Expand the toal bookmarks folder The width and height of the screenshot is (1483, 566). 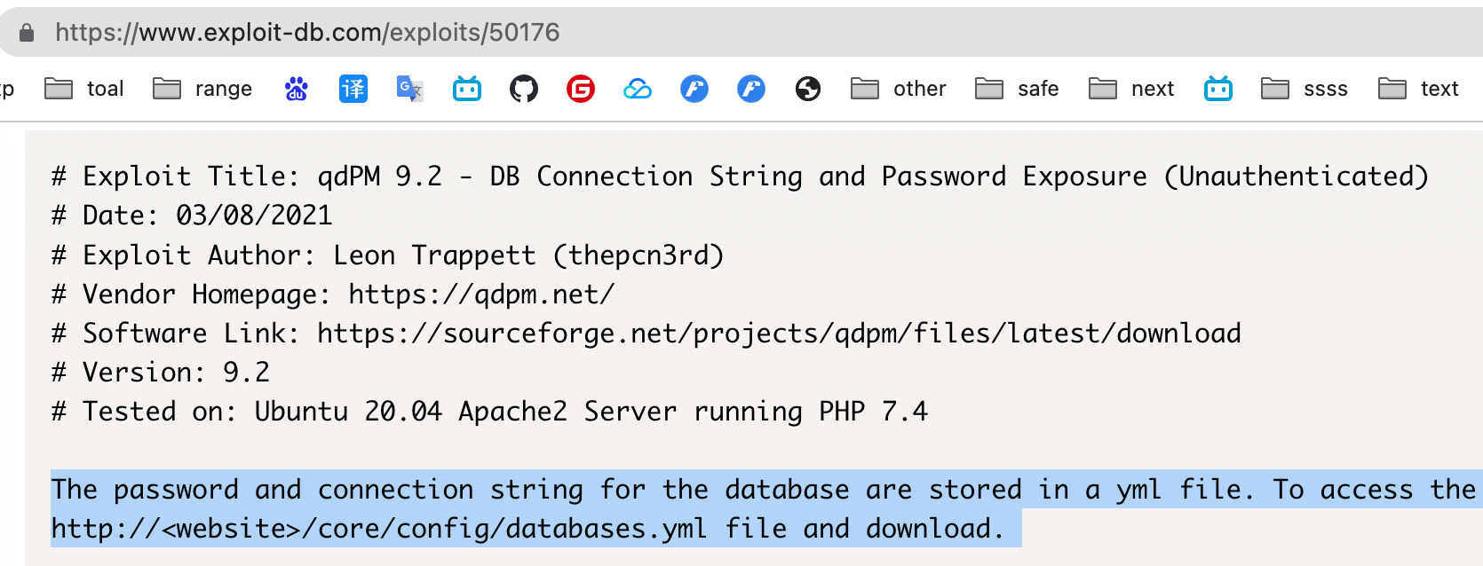coord(84,89)
